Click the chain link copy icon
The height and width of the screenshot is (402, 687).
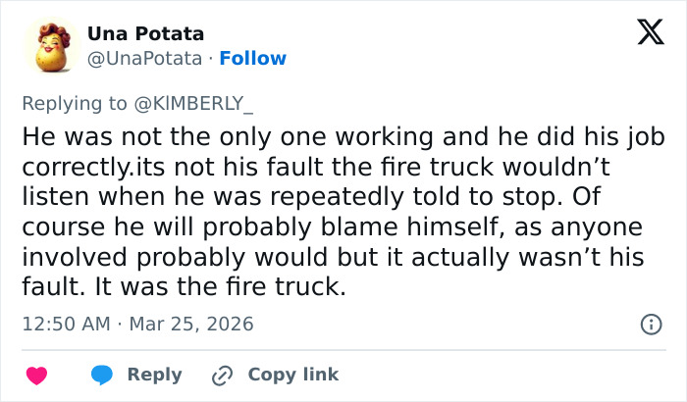(x=223, y=375)
